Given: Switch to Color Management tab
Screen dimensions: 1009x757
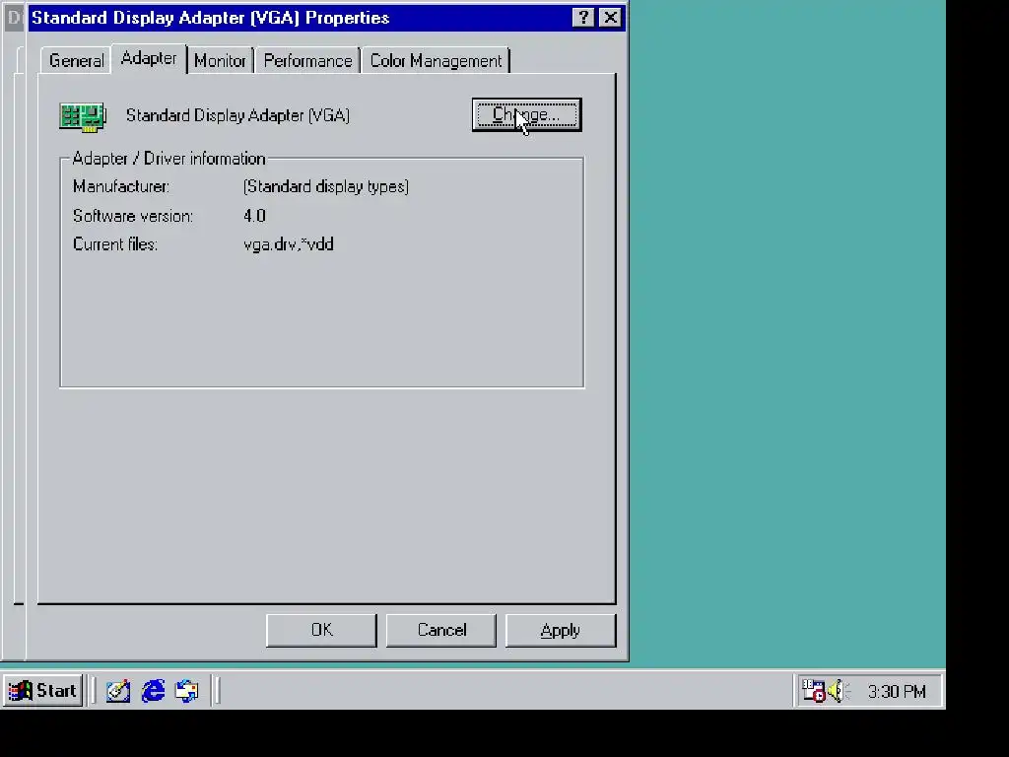Looking at the screenshot, I should pyautogui.click(x=436, y=61).
